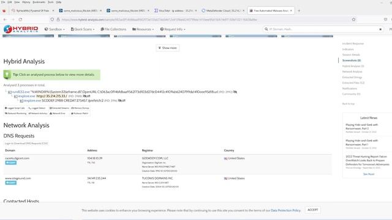Accept cookies with the ACCEPT button
Image resolution: width=392 pixels, height=220 pixels.
pyautogui.click(x=312, y=210)
